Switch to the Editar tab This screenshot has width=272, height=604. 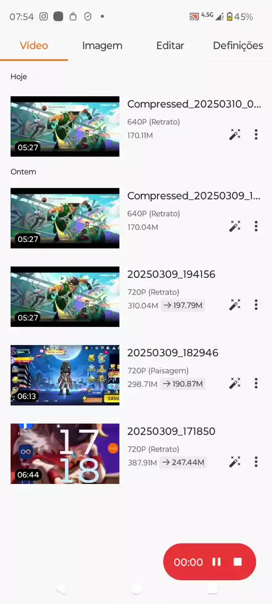click(170, 45)
